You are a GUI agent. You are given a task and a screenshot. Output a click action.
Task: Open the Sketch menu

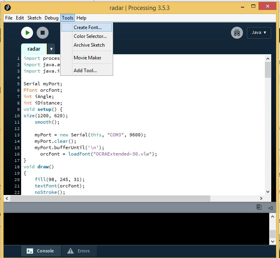(34, 18)
